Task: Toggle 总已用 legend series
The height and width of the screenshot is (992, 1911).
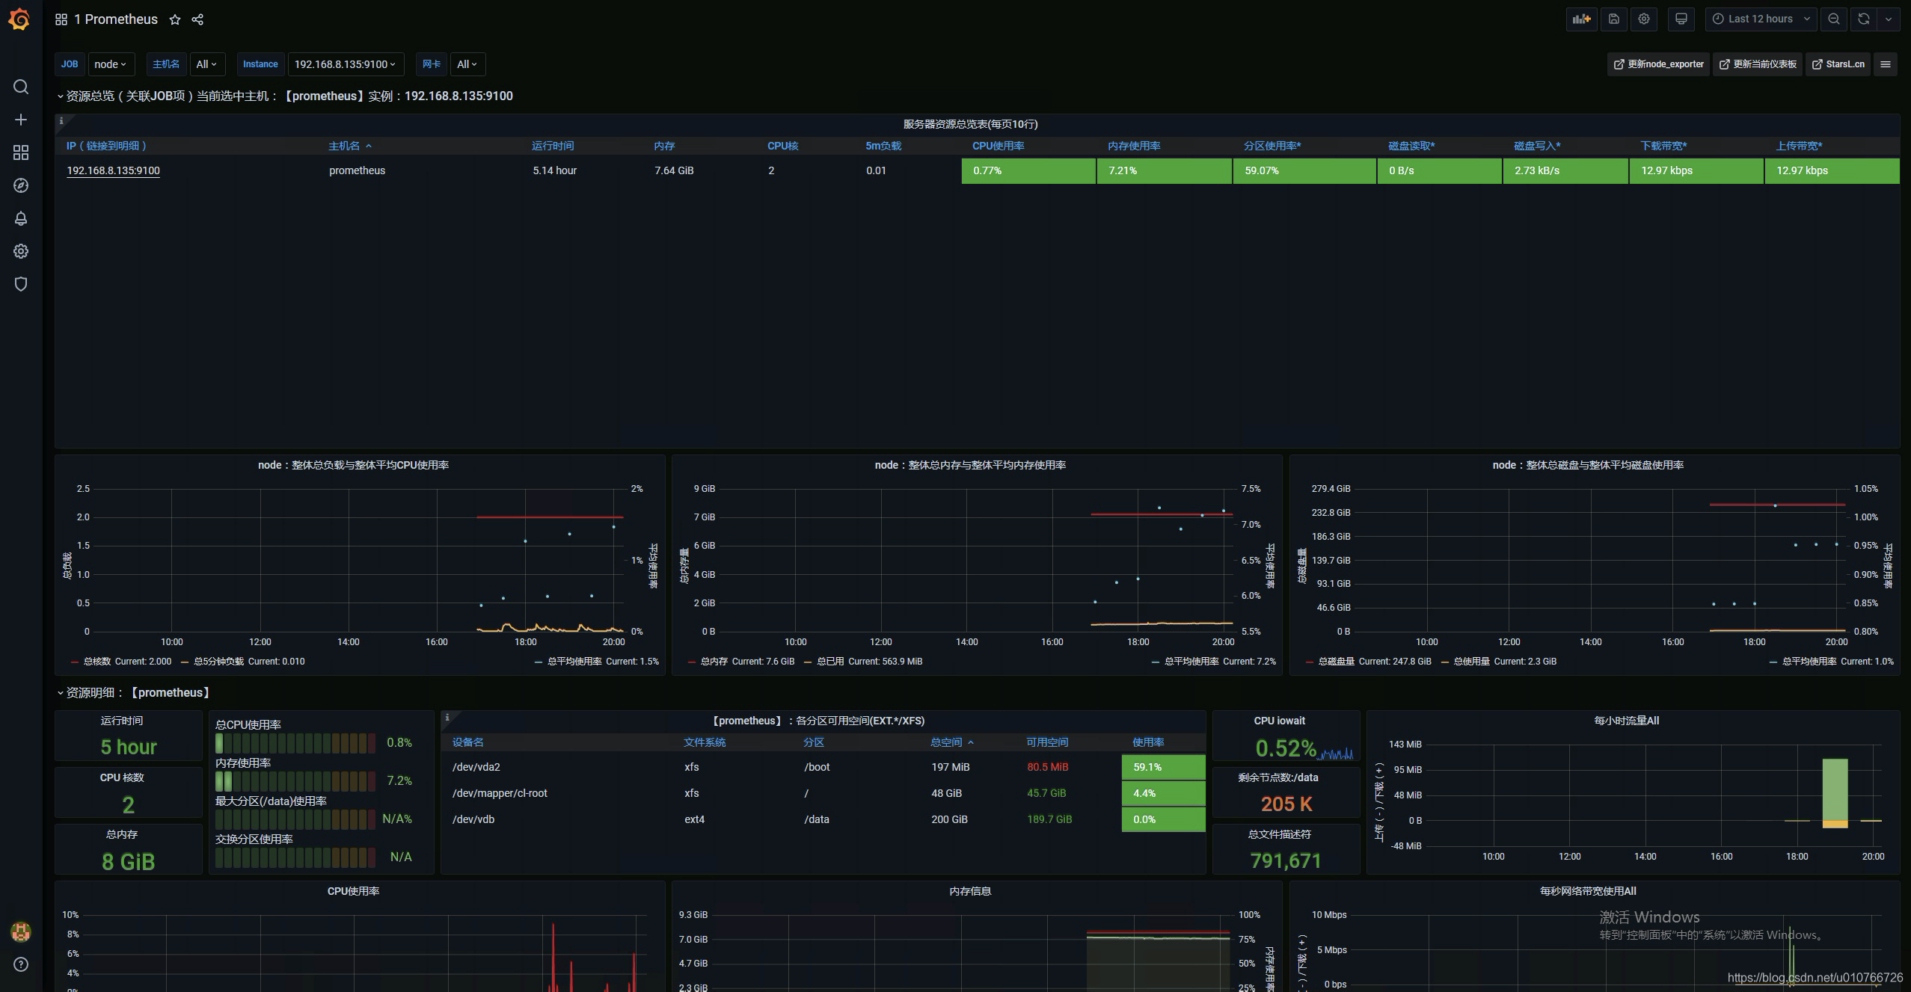Action: coord(830,662)
